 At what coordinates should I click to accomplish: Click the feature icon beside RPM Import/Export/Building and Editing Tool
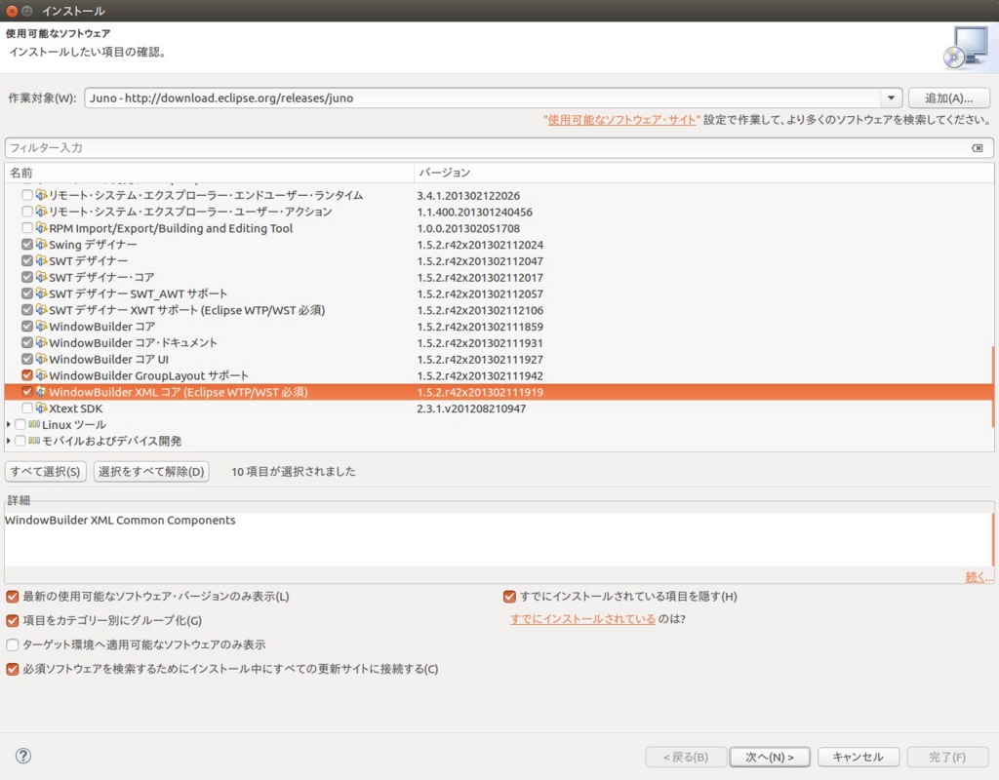click(41, 228)
